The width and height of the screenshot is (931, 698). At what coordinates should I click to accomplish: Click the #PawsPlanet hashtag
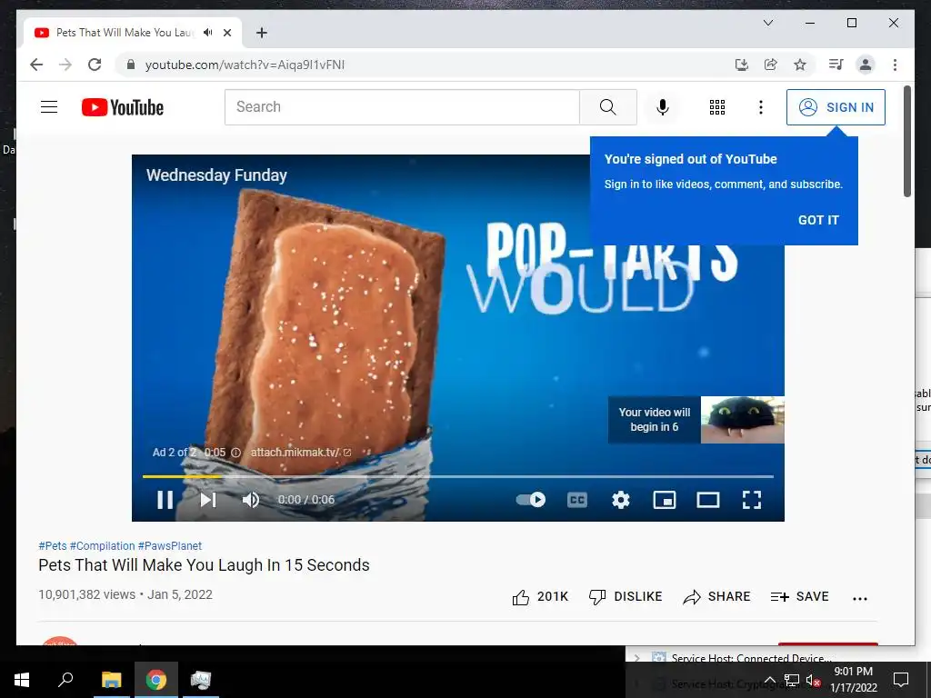pos(170,545)
